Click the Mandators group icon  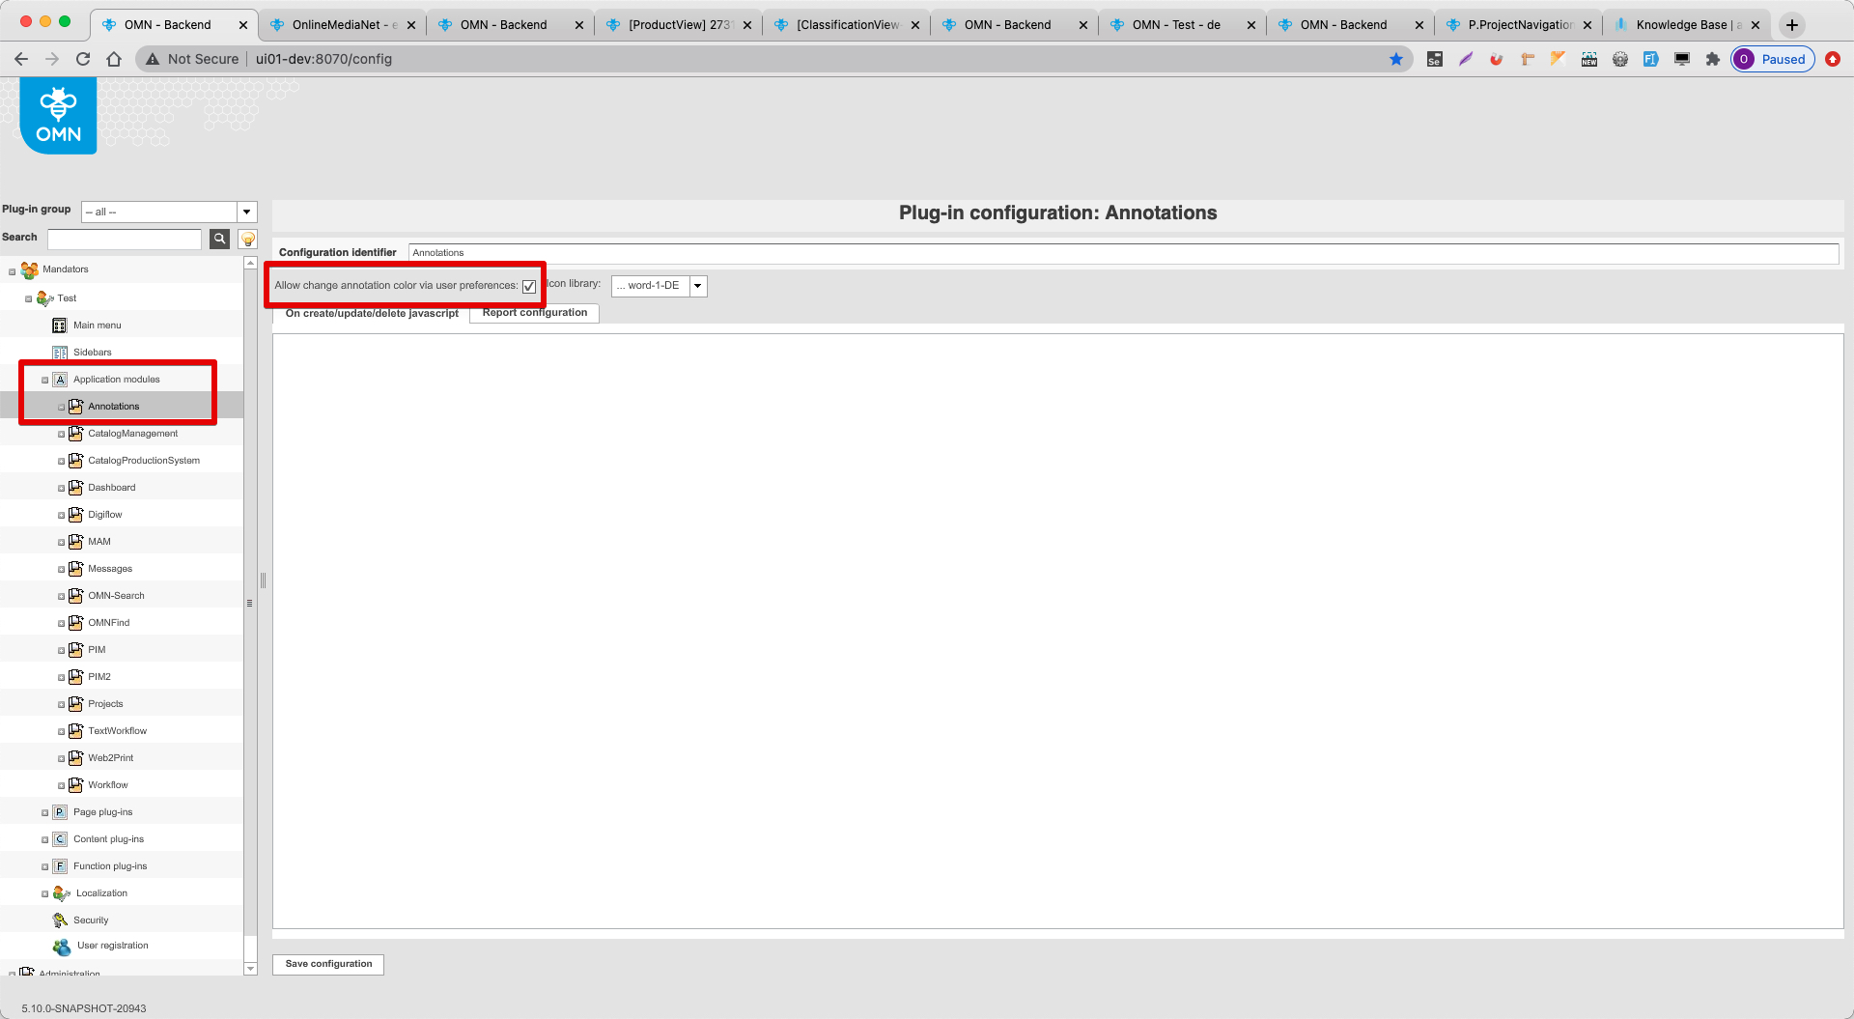click(30, 269)
